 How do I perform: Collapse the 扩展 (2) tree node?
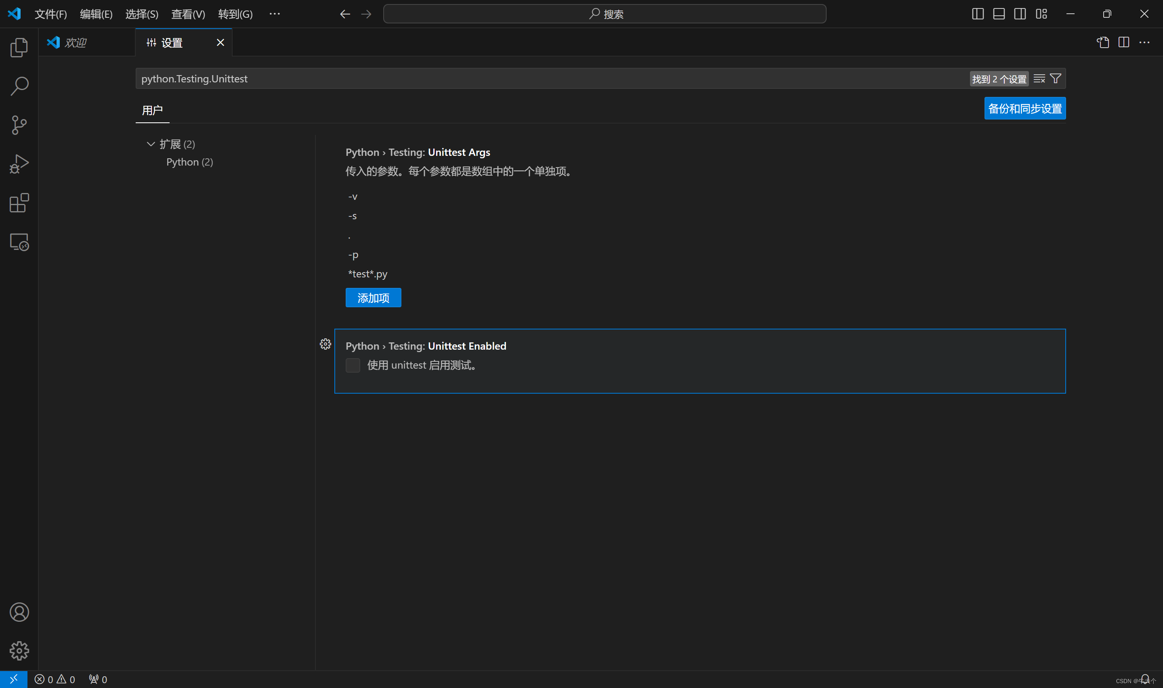click(x=150, y=144)
